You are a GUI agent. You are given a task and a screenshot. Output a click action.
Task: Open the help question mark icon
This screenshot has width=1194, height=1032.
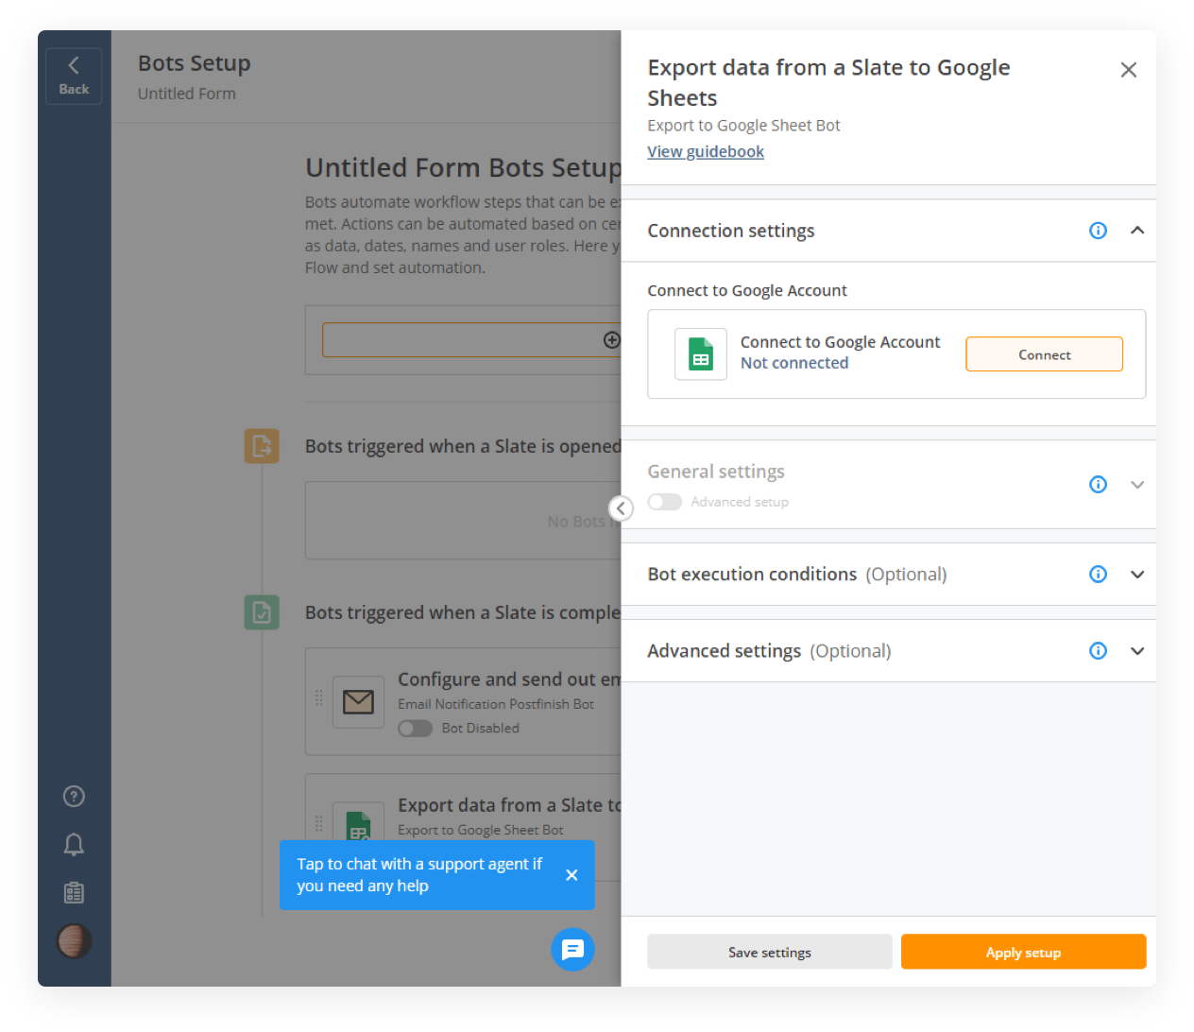(74, 797)
